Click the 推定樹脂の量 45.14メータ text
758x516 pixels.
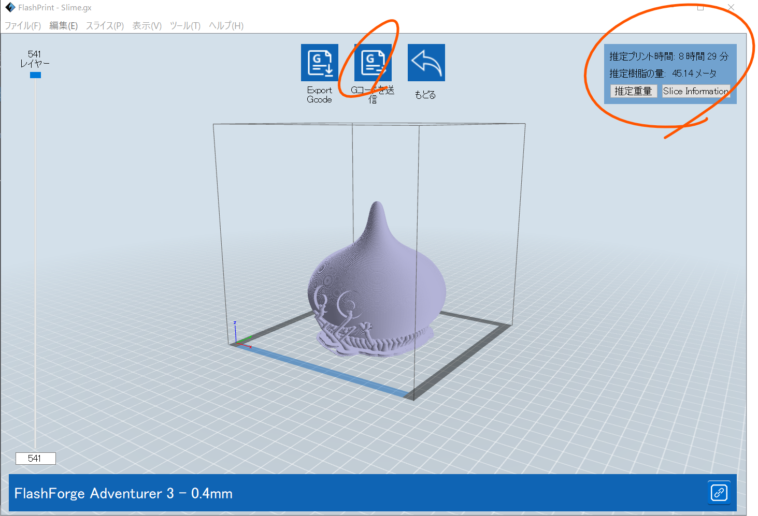[x=663, y=73]
